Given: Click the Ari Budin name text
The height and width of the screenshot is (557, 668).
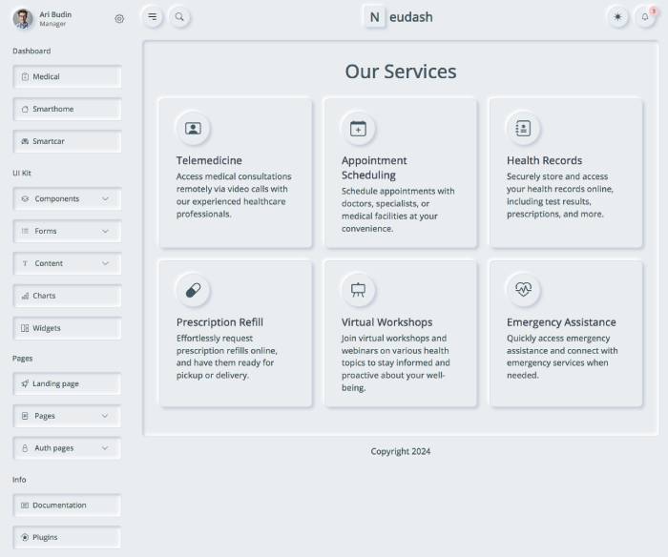Looking at the screenshot, I should pos(55,14).
